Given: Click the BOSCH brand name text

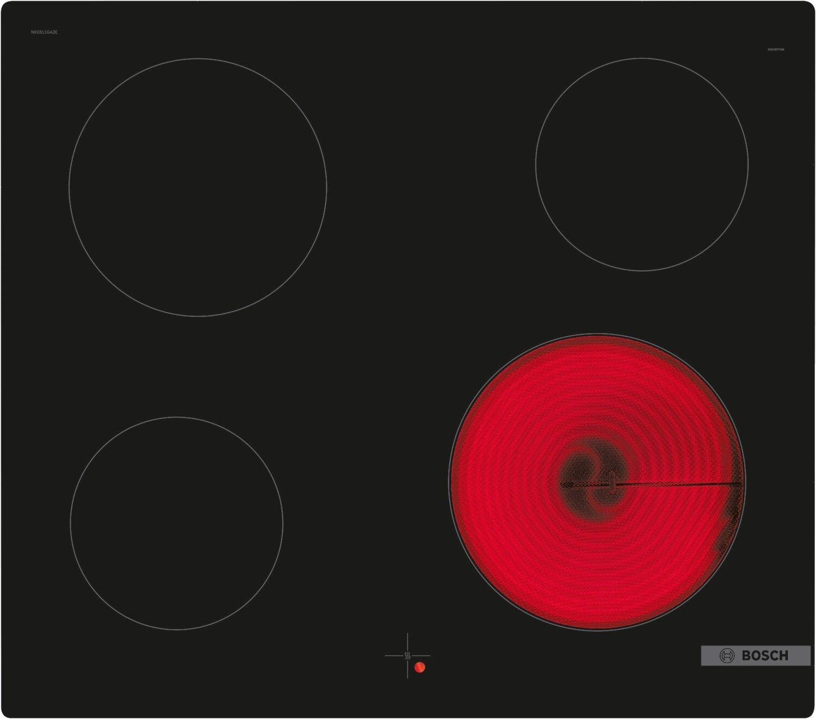Looking at the screenshot, I should point(765,656).
